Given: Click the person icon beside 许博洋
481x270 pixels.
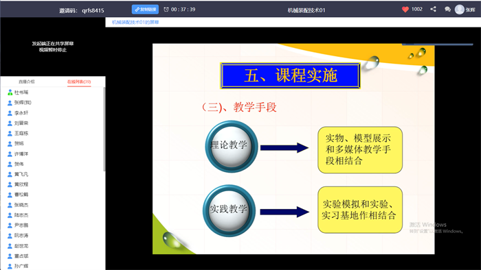Looking at the screenshot, I should 10,154.
